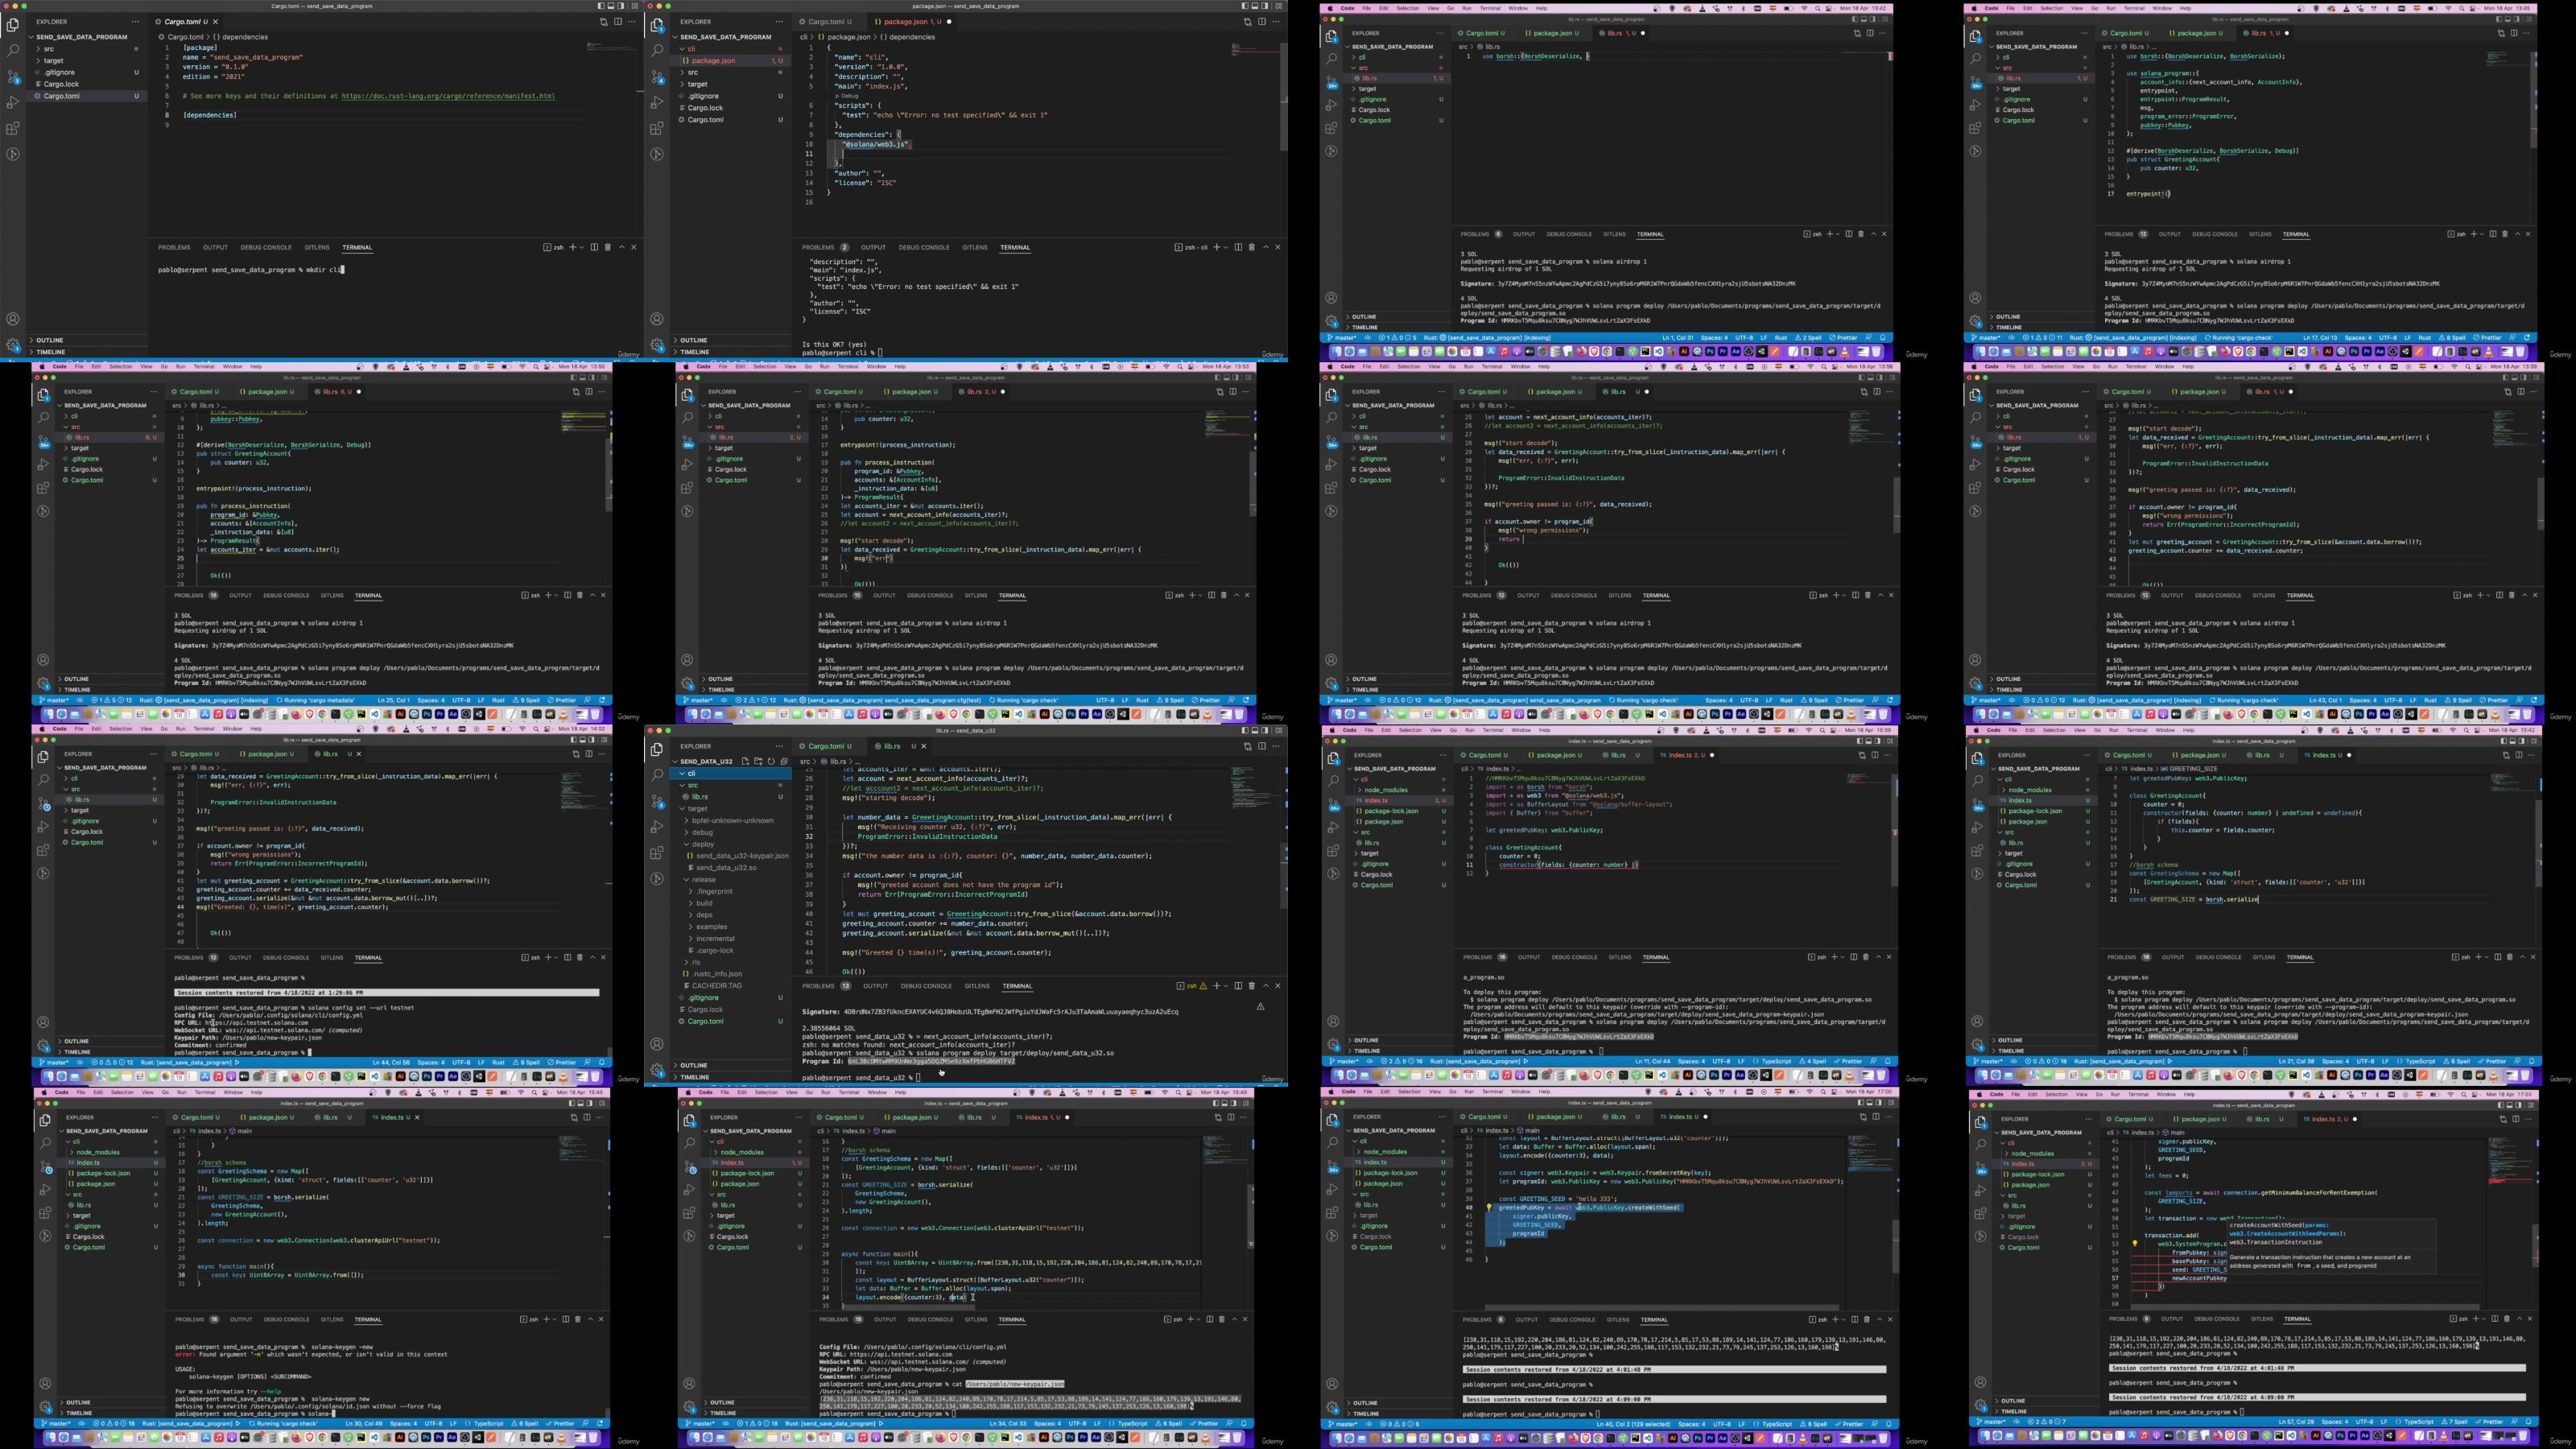Click the lightbulb quick-fix icon in 17:03 window
The width and height of the screenshot is (2576, 1449).
[2135, 1244]
